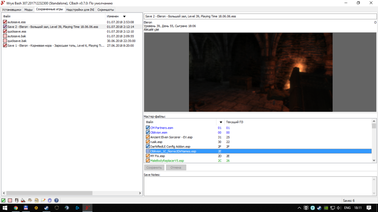Open Google Chrome from the taskbar
This screenshot has width=378, height=212.
point(15,208)
